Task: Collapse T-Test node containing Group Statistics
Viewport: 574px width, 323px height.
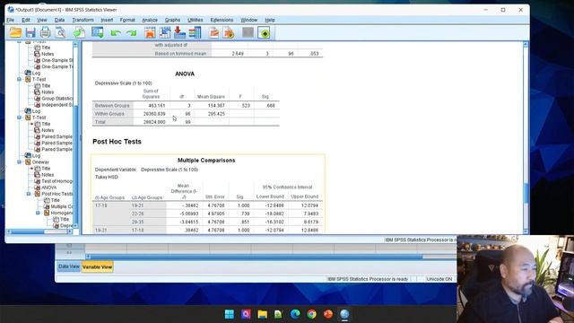Action: (x=20, y=79)
